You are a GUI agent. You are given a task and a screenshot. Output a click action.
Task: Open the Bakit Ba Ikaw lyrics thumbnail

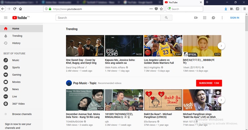pos(163,100)
